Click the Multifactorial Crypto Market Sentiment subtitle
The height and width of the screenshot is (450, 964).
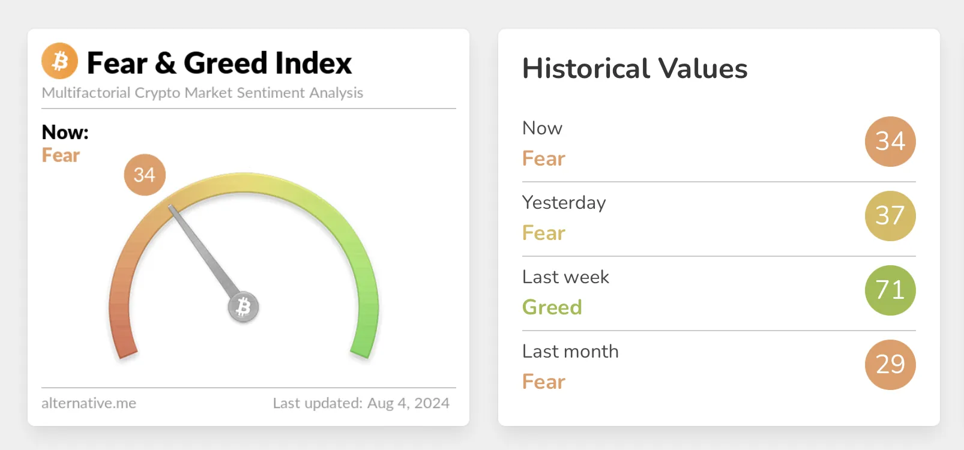202,93
